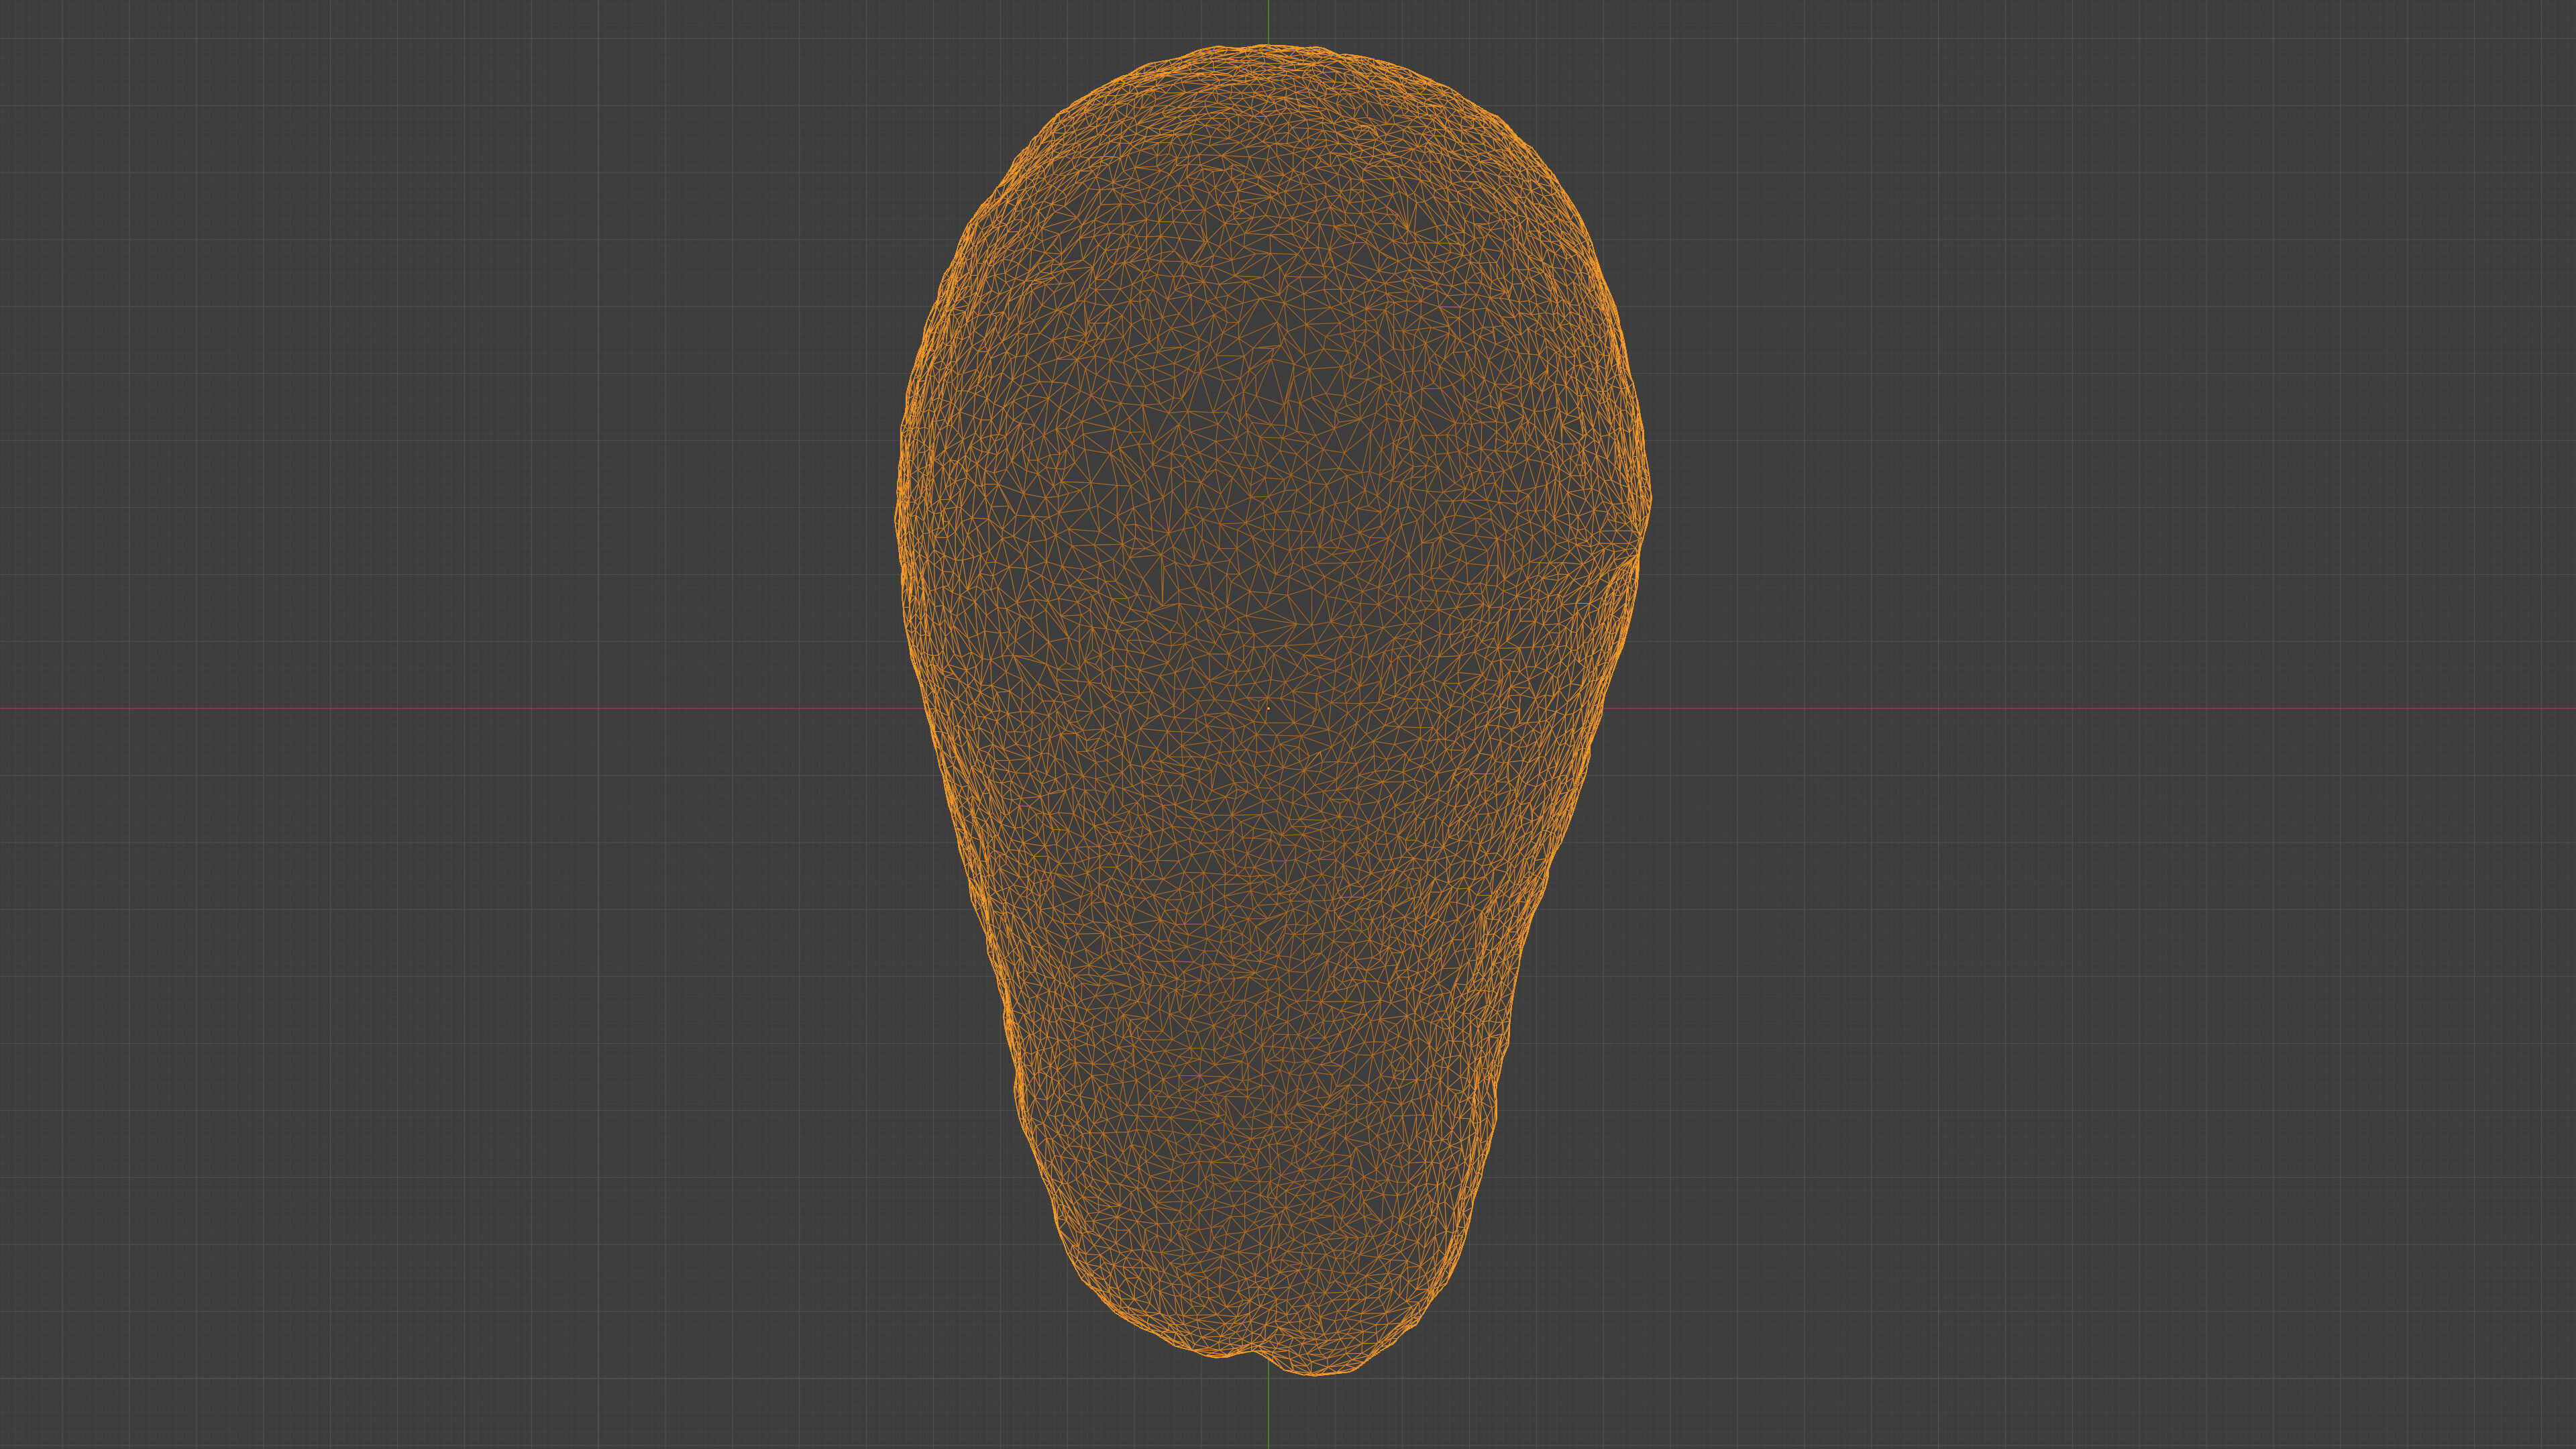This screenshot has height=1449, width=2576.
Task: Click the object origin dot of the mesh
Action: click(x=1268, y=708)
